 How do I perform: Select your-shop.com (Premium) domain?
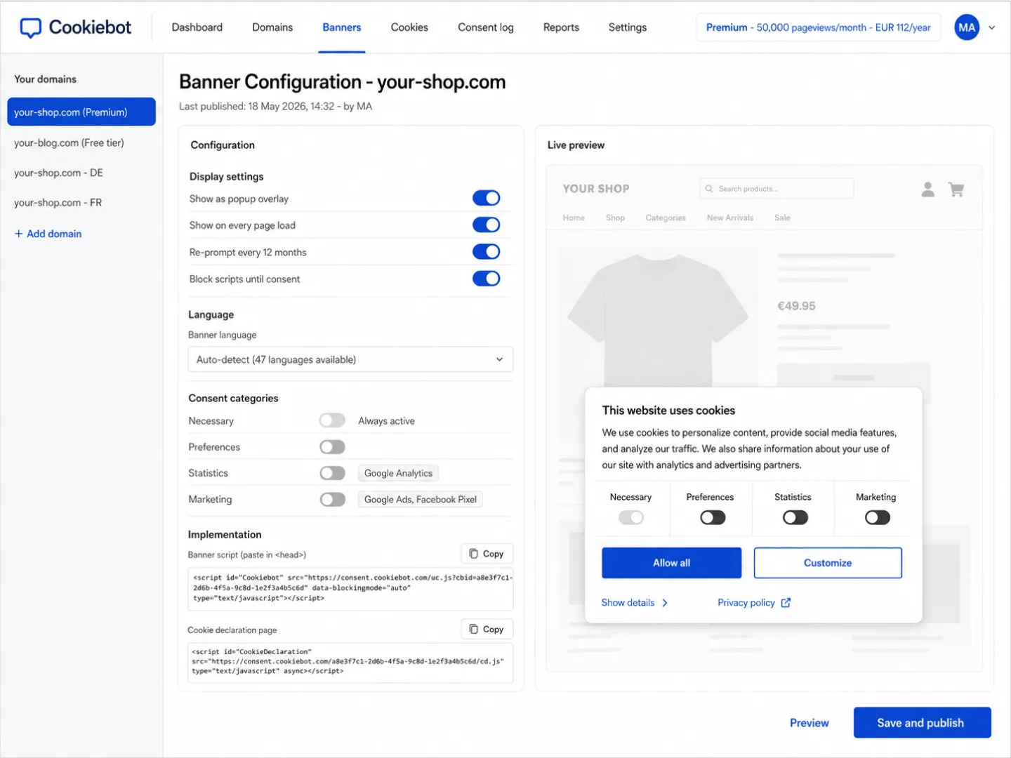(x=81, y=112)
